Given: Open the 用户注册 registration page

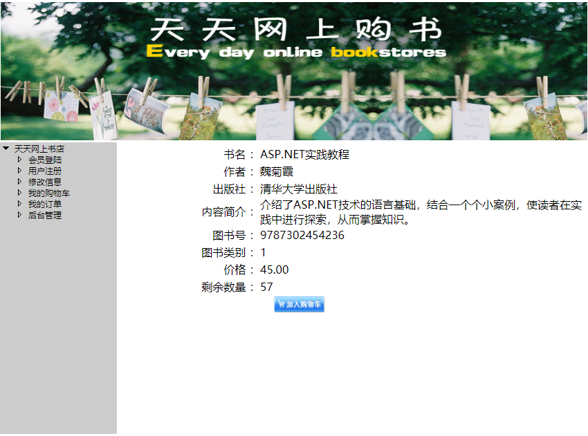Looking at the screenshot, I should 45,171.
